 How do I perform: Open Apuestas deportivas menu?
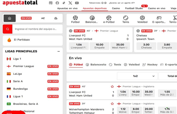point(95,8)
